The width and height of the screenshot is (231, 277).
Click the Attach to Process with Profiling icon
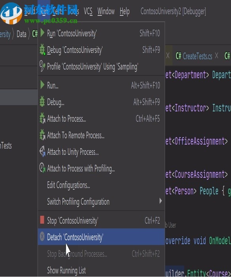42,168
